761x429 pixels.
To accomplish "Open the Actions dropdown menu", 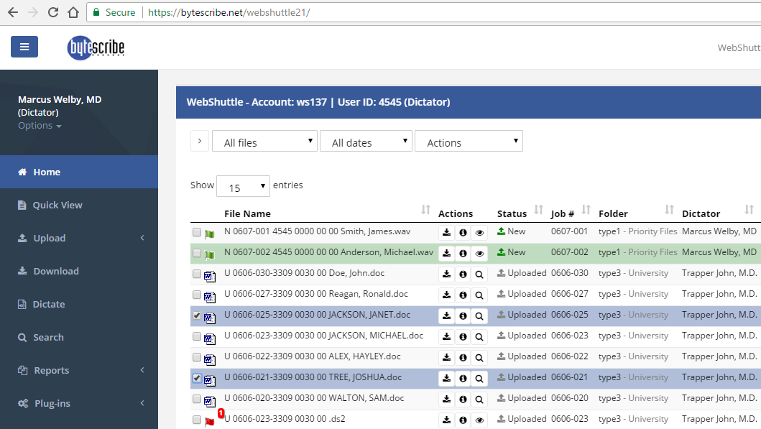I will click(469, 142).
